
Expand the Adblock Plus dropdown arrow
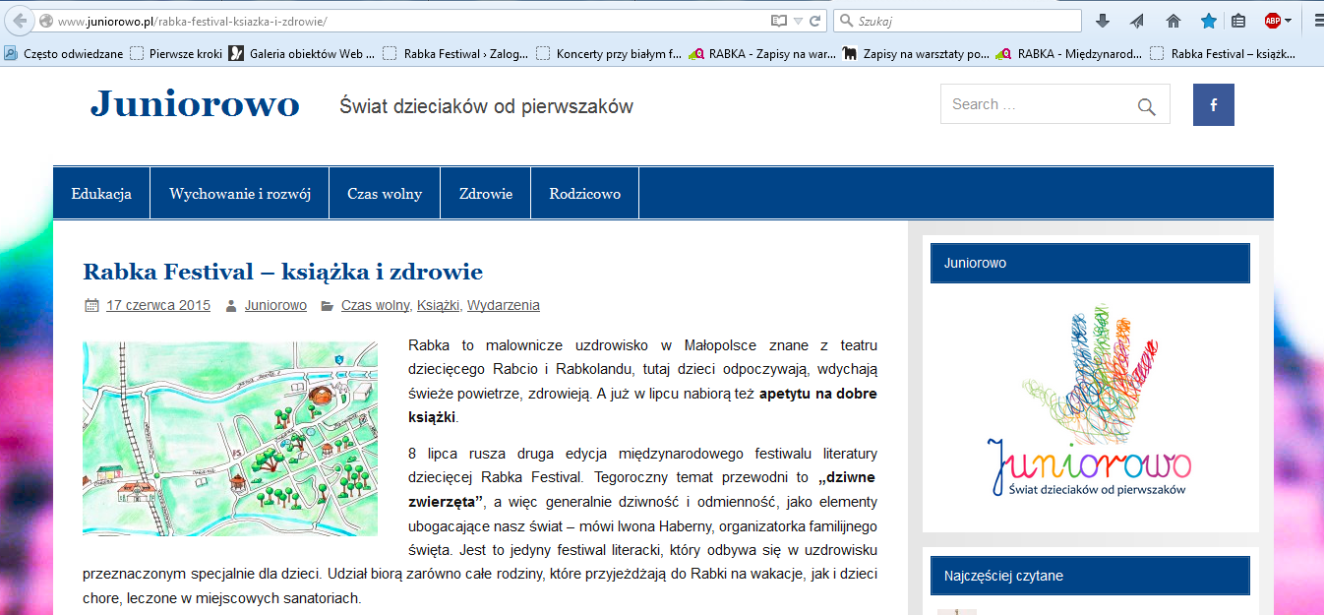(x=1288, y=21)
